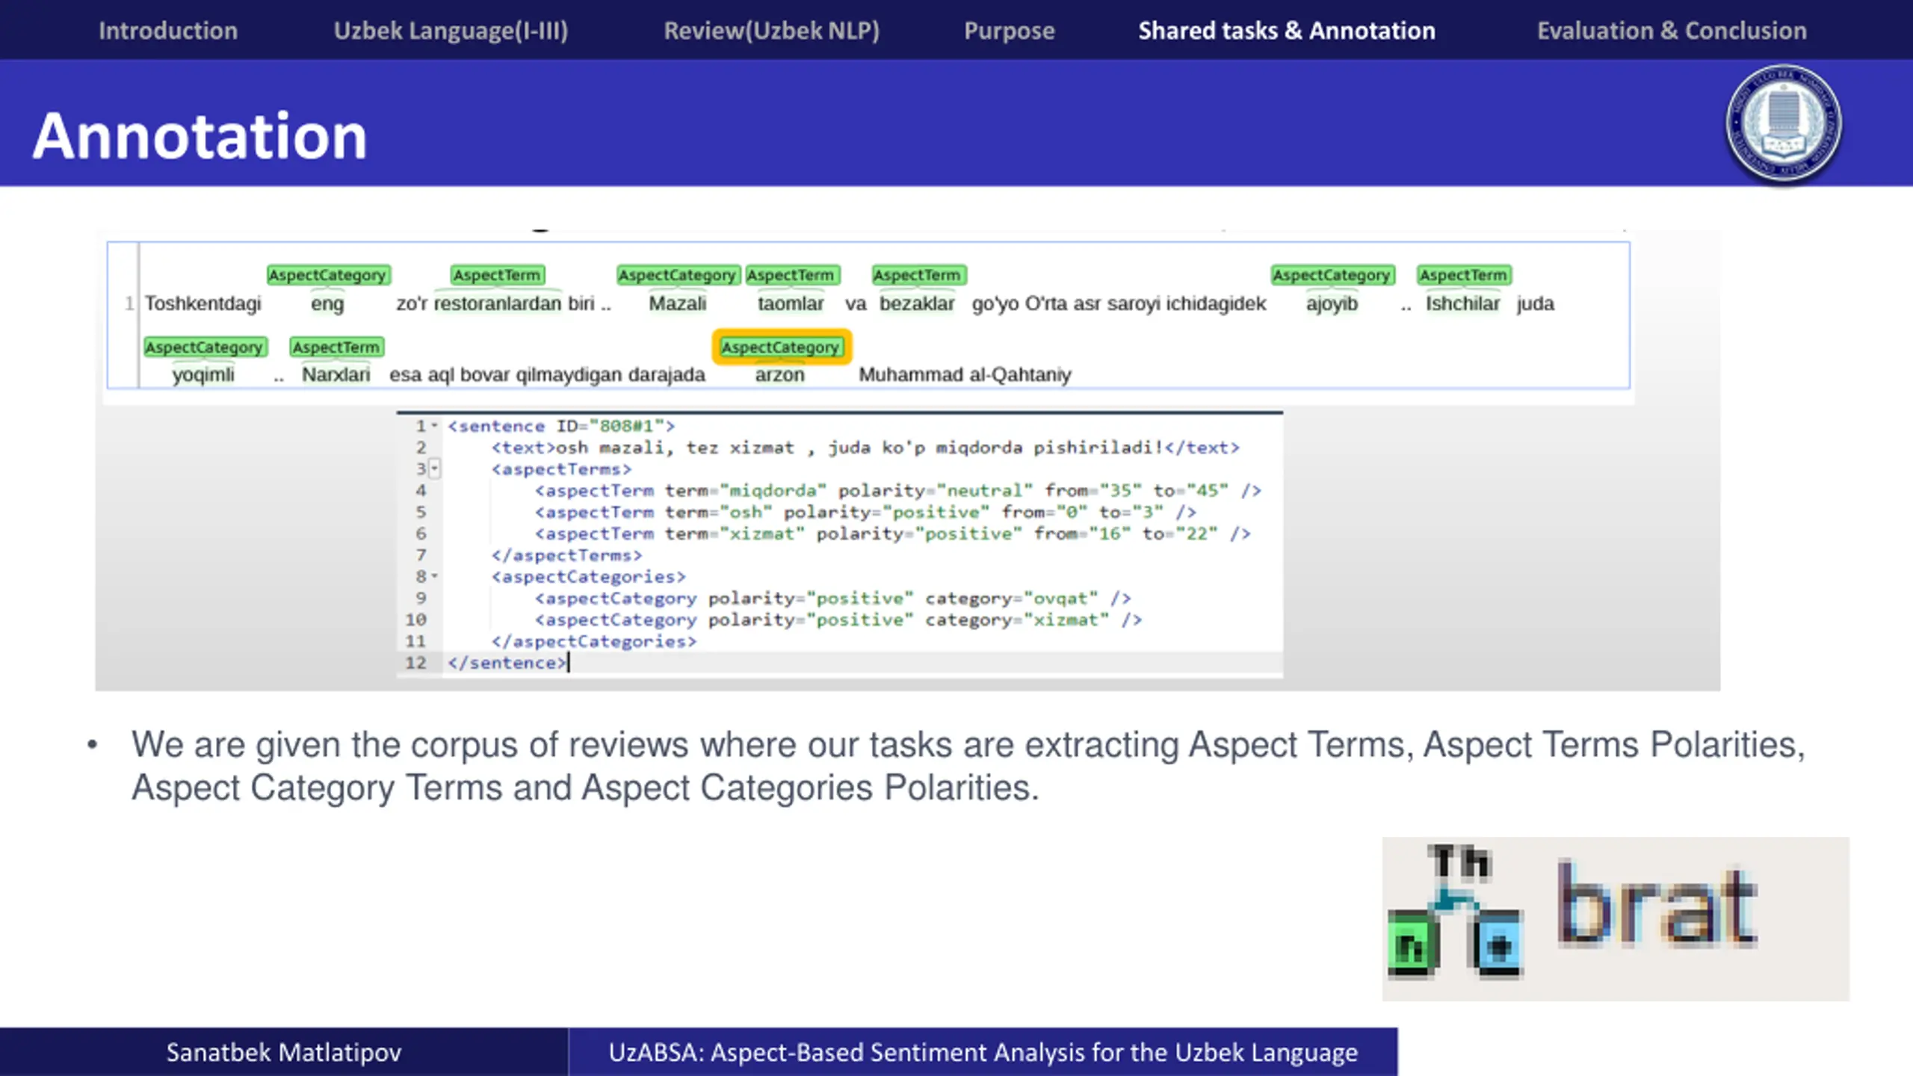This screenshot has width=1913, height=1076.
Task: Click the AspectCategory tag above ajoyib
Action: pyautogui.click(x=1332, y=275)
